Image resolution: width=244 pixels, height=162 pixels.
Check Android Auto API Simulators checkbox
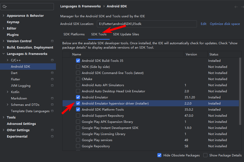point(78,85)
